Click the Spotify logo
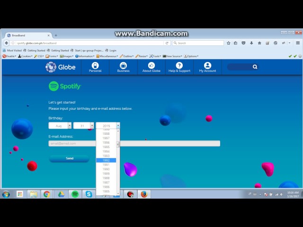303x227 pixels. coord(65,86)
